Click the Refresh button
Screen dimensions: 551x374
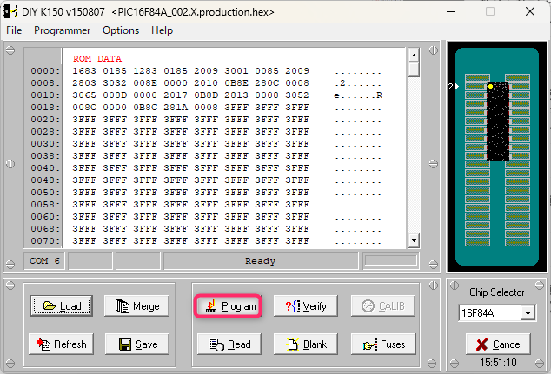(x=61, y=344)
